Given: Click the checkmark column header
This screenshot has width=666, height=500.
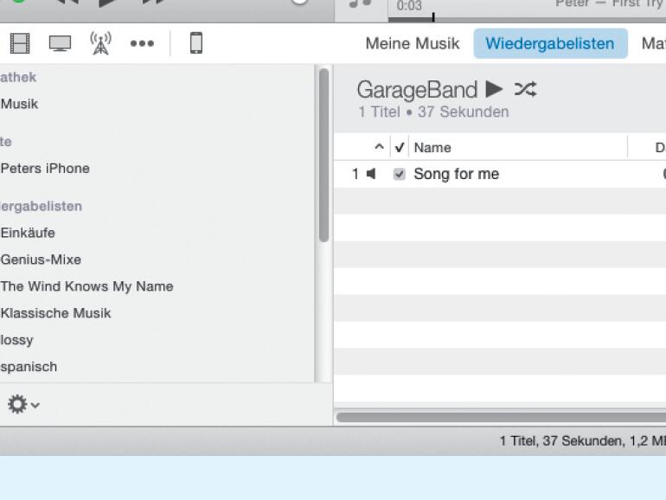Looking at the screenshot, I should [400, 147].
